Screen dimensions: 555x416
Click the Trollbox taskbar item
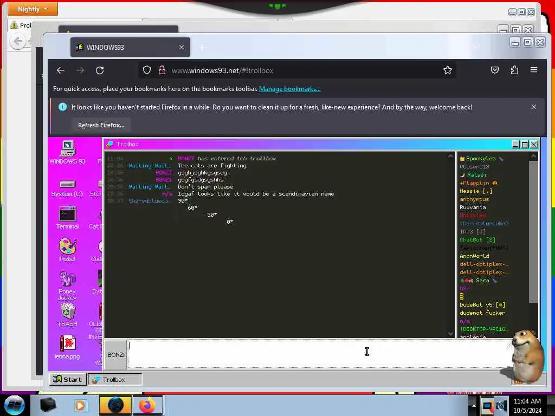point(115,380)
